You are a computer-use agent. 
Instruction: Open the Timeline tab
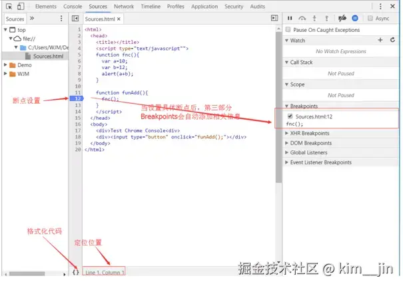point(151,7)
